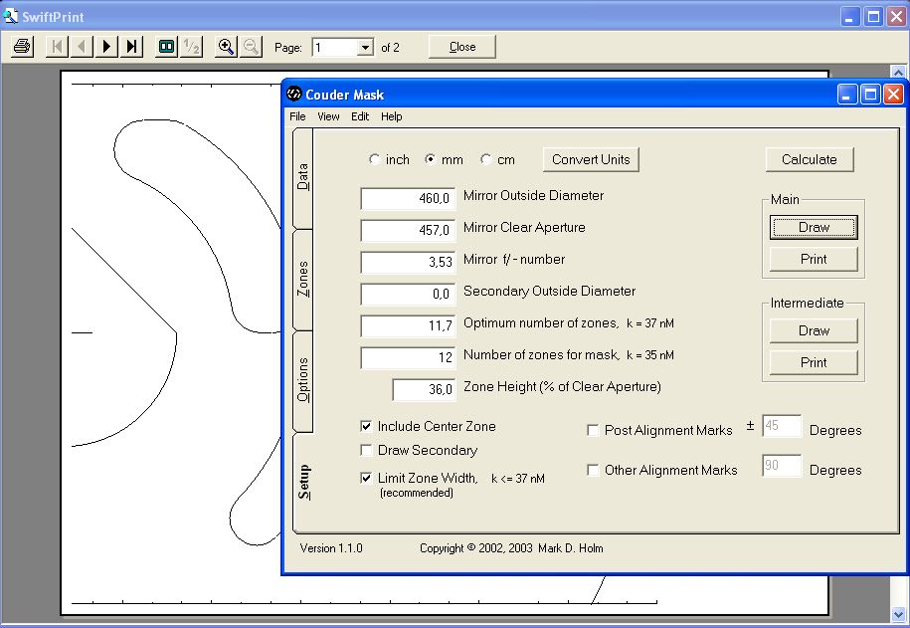Viewport: 910px width, 628px height.
Task: Open the Edit menu
Action: (x=360, y=116)
